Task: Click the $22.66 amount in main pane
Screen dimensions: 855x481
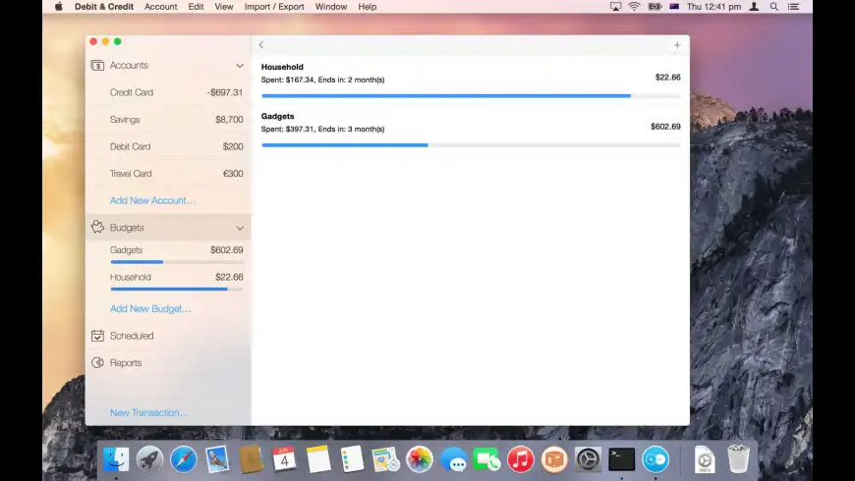Action: point(668,78)
